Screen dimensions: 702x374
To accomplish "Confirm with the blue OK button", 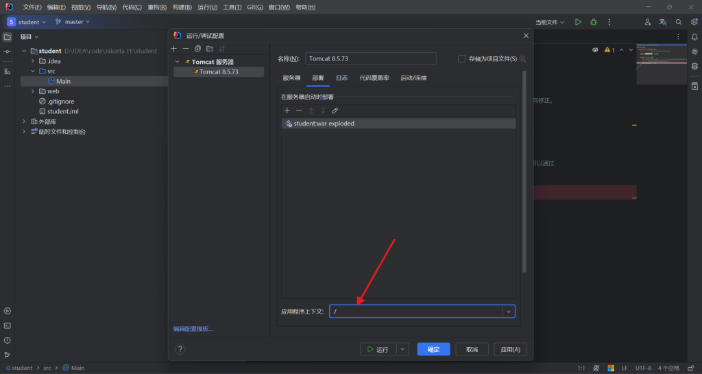I will (433, 349).
